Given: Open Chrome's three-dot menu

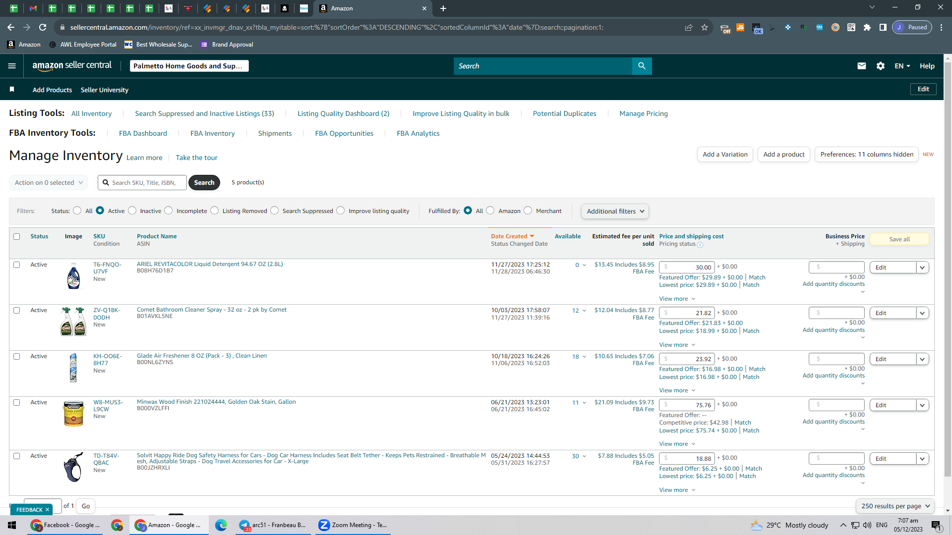Looking at the screenshot, I should pos(942,27).
